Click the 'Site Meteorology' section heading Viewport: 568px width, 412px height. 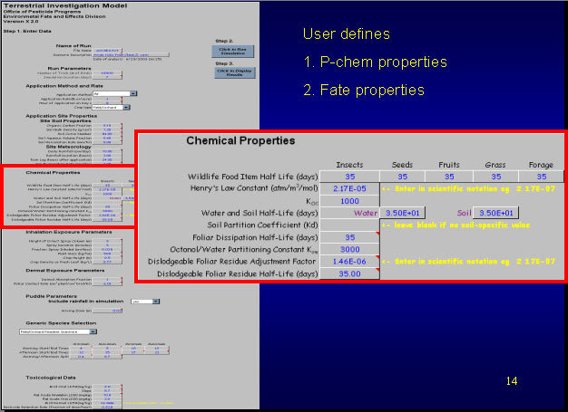(68, 147)
